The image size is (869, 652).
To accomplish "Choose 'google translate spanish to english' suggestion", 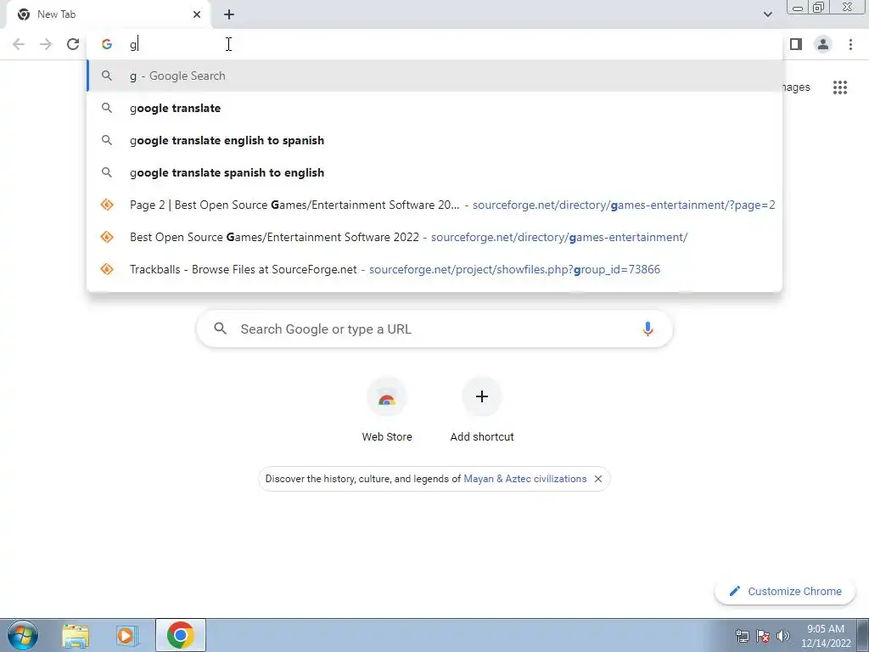I will click(x=434, y=172).
